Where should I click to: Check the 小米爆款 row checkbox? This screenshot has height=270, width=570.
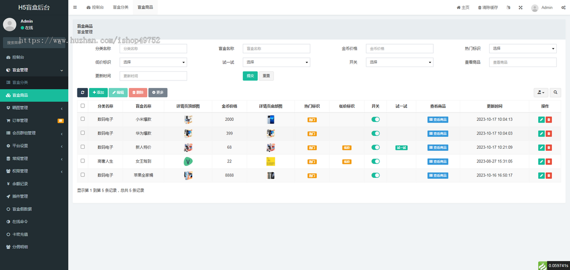[x=83, y=119]
